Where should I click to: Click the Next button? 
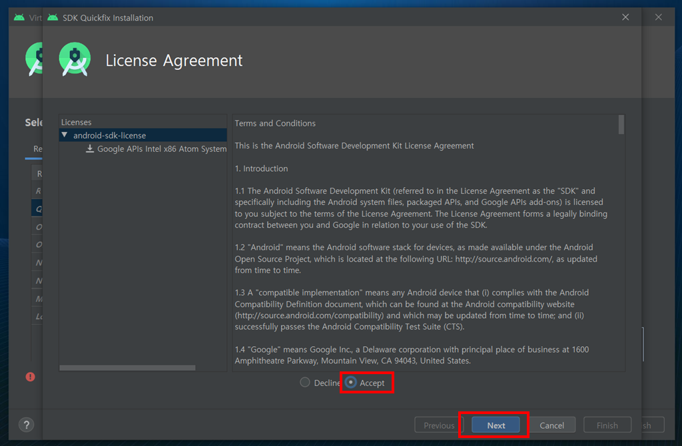[496, 425]
